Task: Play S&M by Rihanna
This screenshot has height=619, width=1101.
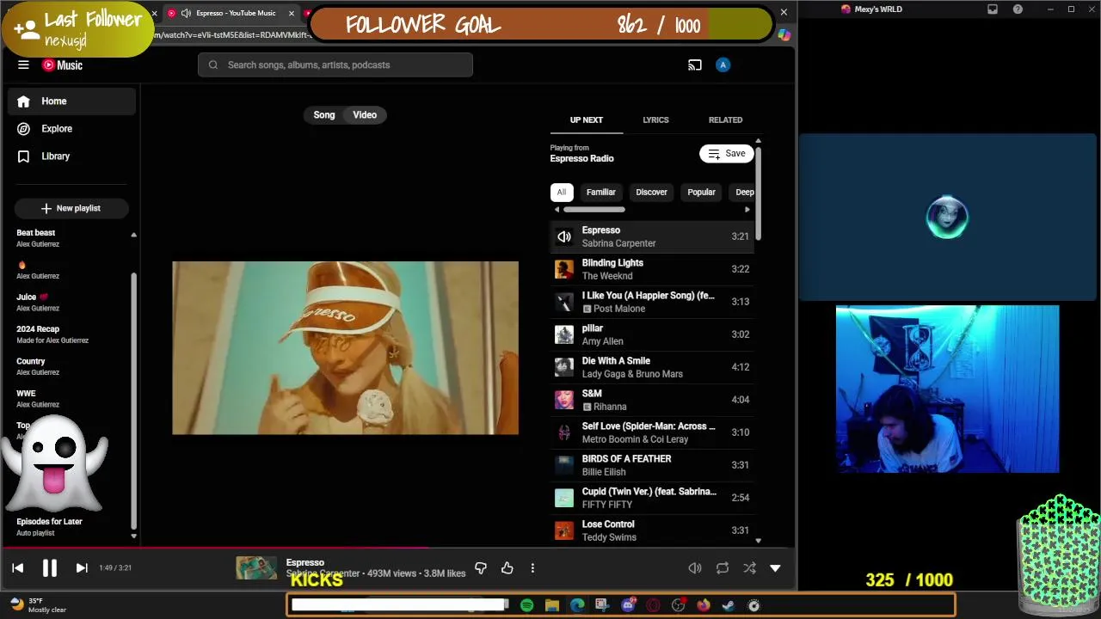Action: [x=652, y=400]
